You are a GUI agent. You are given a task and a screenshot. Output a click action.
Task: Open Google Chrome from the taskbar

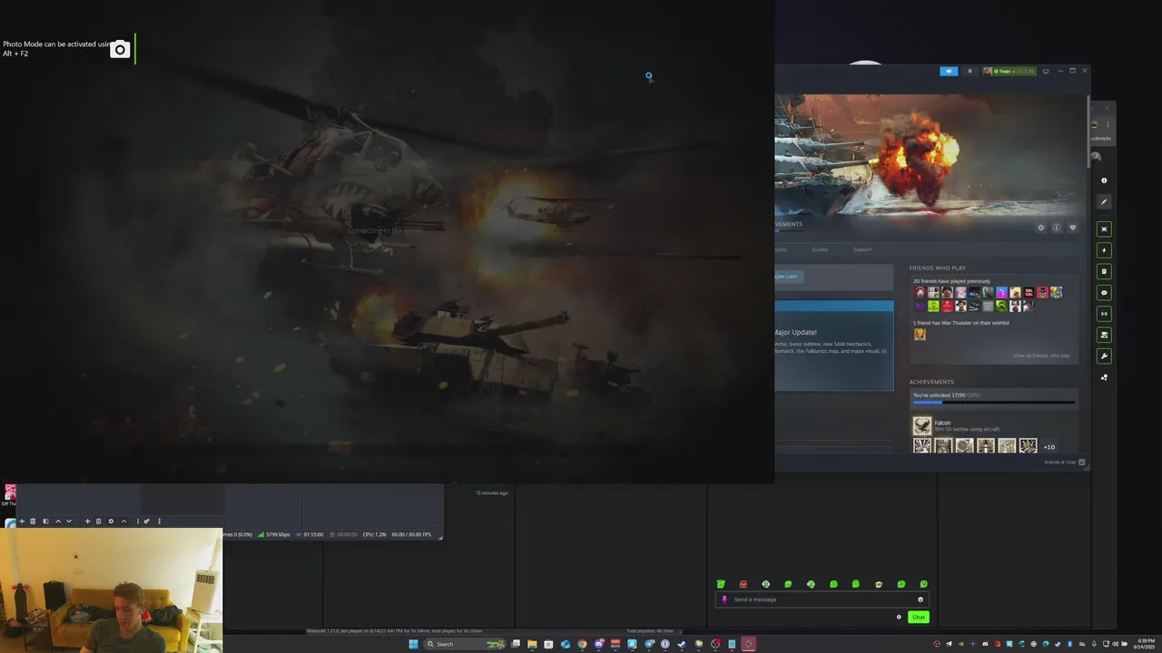tap(582, 644)
